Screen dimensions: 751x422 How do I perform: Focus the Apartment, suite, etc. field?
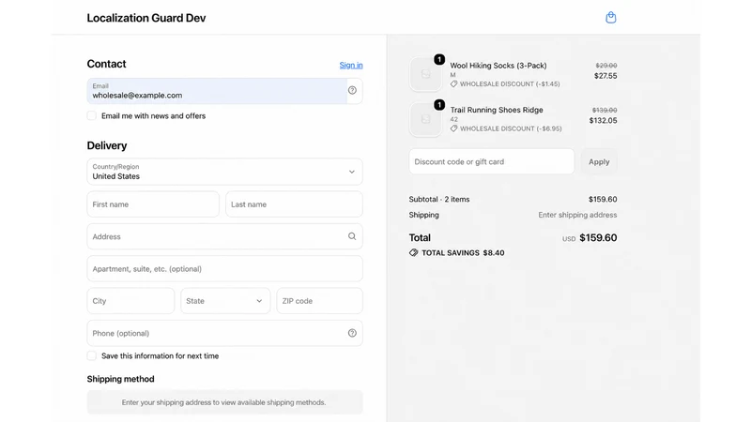coord(224,269)
